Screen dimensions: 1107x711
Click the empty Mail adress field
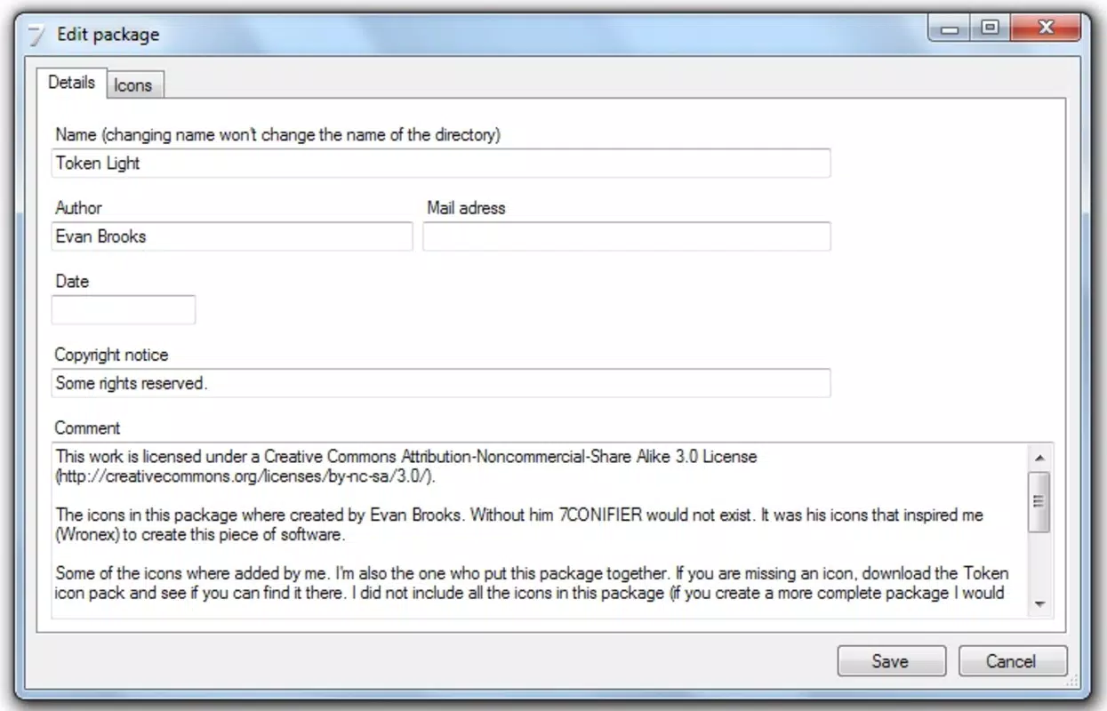(627, 236)
